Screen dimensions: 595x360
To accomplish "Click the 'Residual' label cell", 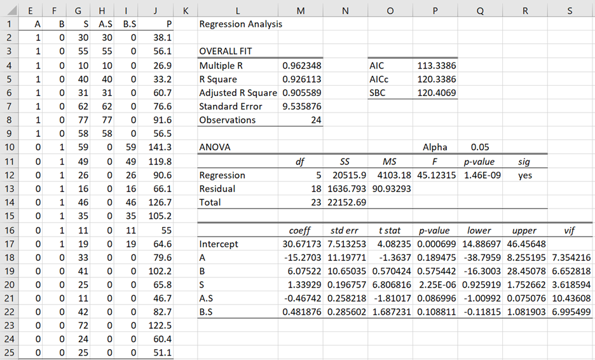I will click(238, 189).
